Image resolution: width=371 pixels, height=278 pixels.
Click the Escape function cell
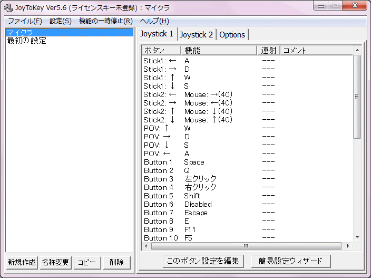coord(196,213)
